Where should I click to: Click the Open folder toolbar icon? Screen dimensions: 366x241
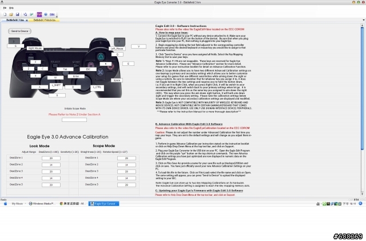pyautogui.click(x=11, y=14)
